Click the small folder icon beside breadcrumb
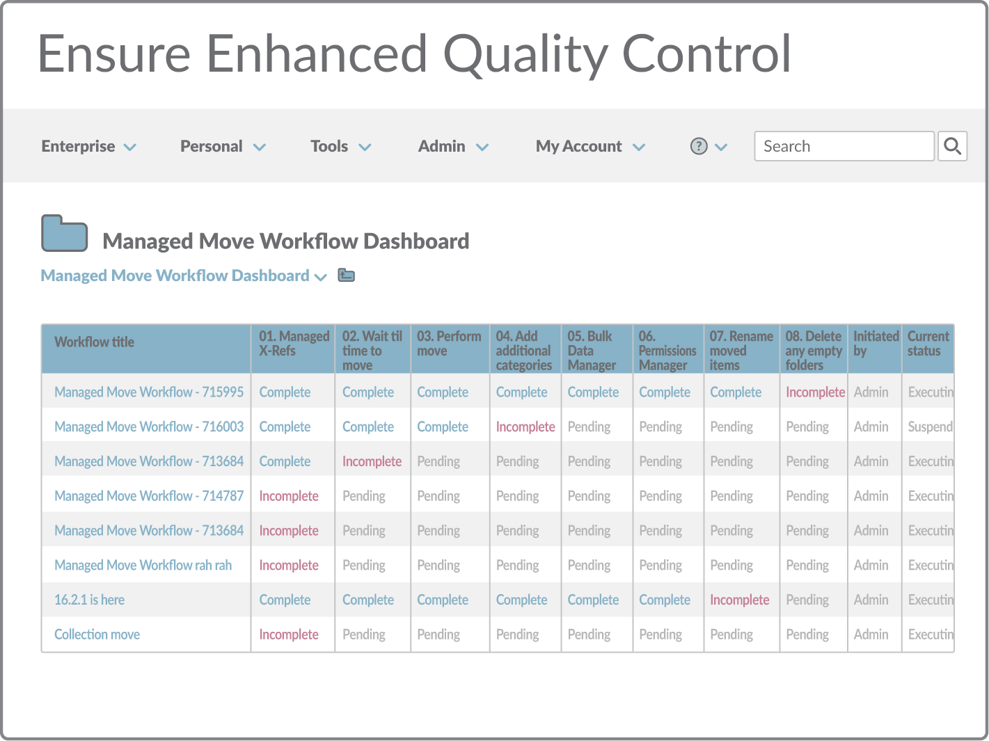The height and width of the screenshot is (741, 989). point(346,276)
